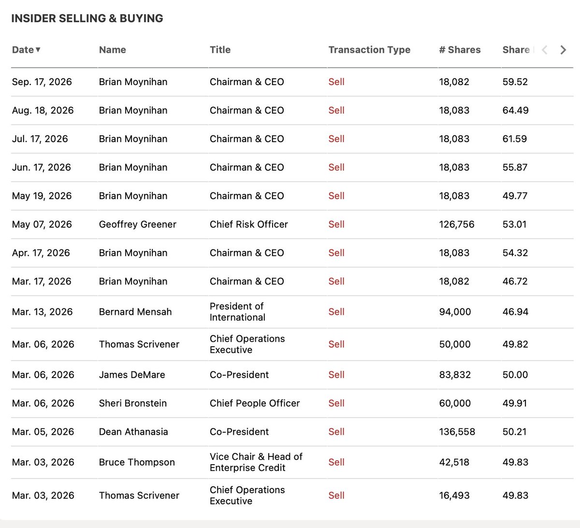Viewport: 580px width, 528px height.
Task: Select the May 07, 2026 date cell
Action: pyautogui.click(x=42, y=224)
